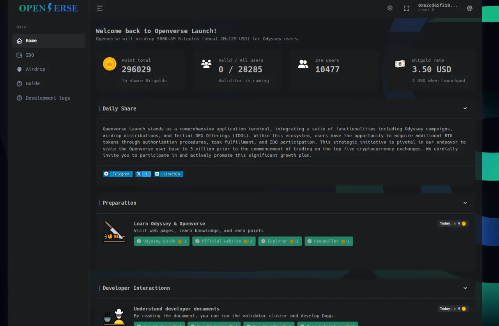This screenshot has height=326, width=499.
Task: Collapse the Daily Share section
Action: tap(465, 109)
